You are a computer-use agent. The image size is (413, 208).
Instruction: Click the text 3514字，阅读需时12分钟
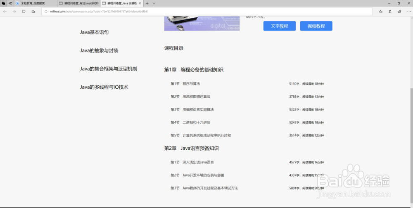[306, 135]
